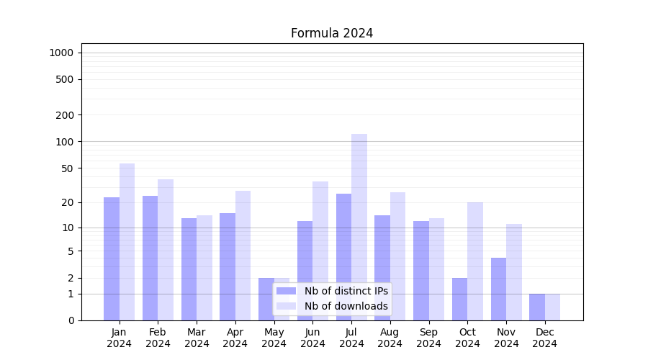Image resolution: width=648 pixels, height=360 pixels.
Task: Click the Dec 2024 x-axis label
Action: click(x=544, y=338)
